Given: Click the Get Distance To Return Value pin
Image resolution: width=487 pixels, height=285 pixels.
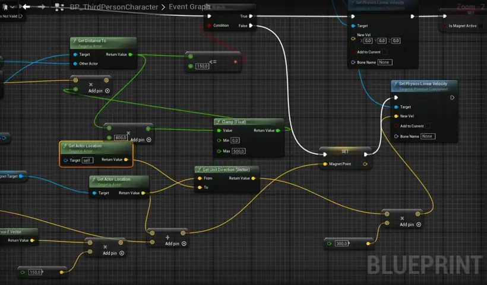Looking at the screenshot, I should coord(131,55).
